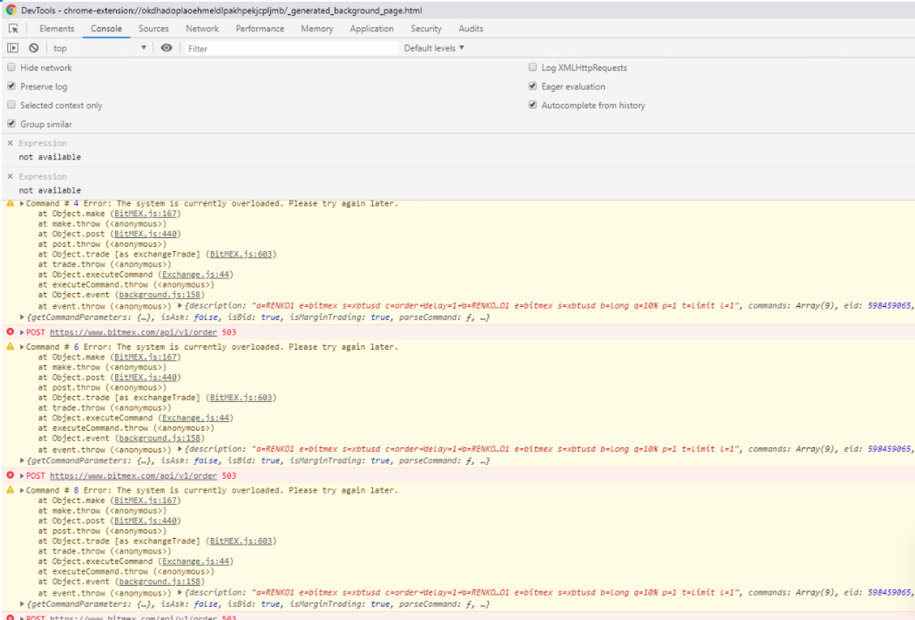Expand the Command # 4 Error message
This screenshot has width=915, height=620.
click(x=22, y=203)
